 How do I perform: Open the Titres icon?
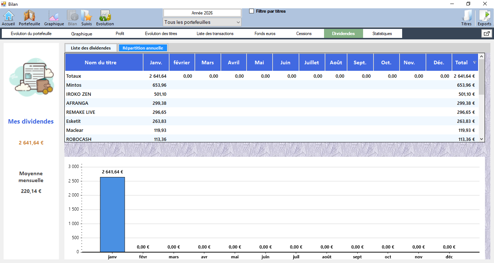coord(467,17)
